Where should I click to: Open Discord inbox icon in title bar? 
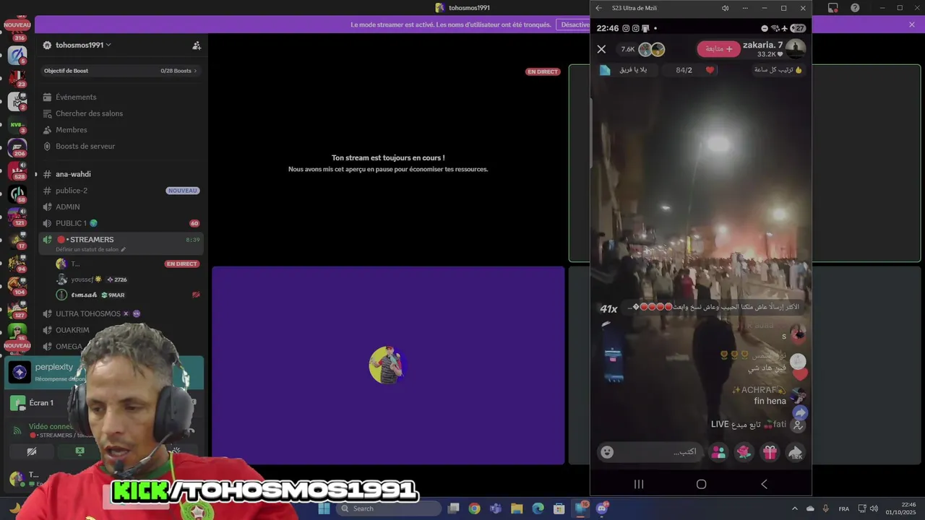[833, 8]
